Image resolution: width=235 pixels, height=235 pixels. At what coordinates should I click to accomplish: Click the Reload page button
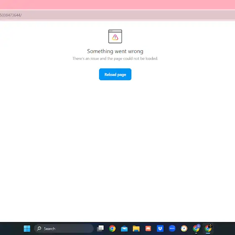point(115,74)
